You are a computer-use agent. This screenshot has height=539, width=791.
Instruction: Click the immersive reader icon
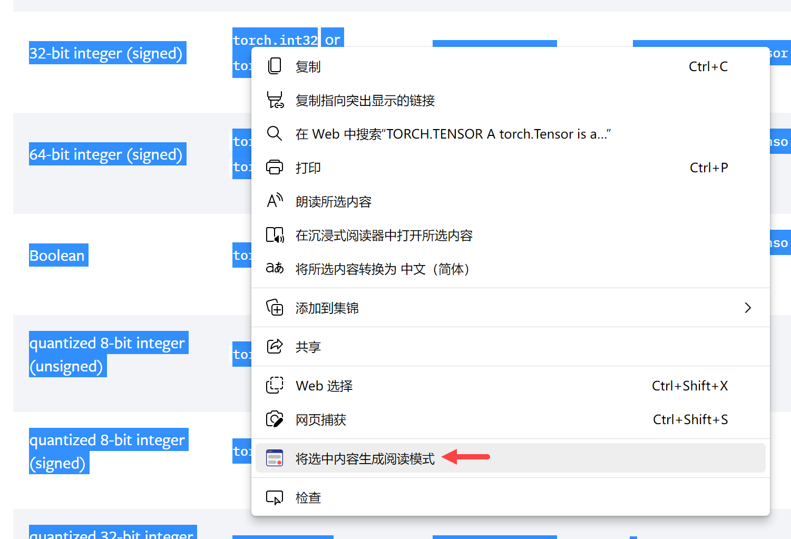[x=275, y=234]
